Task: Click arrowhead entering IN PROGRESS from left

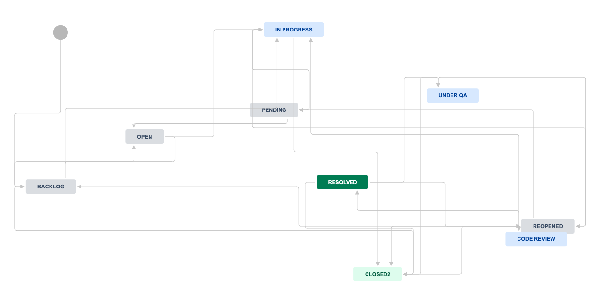Action: [x=260, y=30]
